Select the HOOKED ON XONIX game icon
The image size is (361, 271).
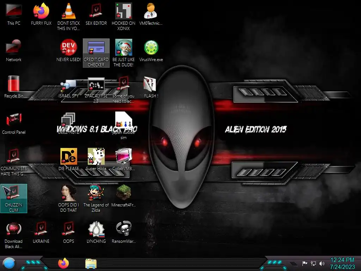pos(124,16)
